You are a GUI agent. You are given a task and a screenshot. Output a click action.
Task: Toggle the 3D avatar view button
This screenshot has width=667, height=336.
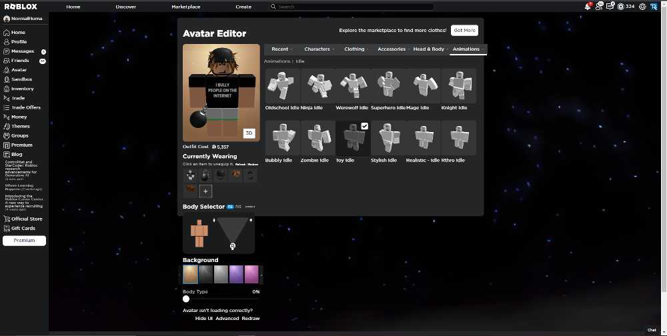[249, 133]
